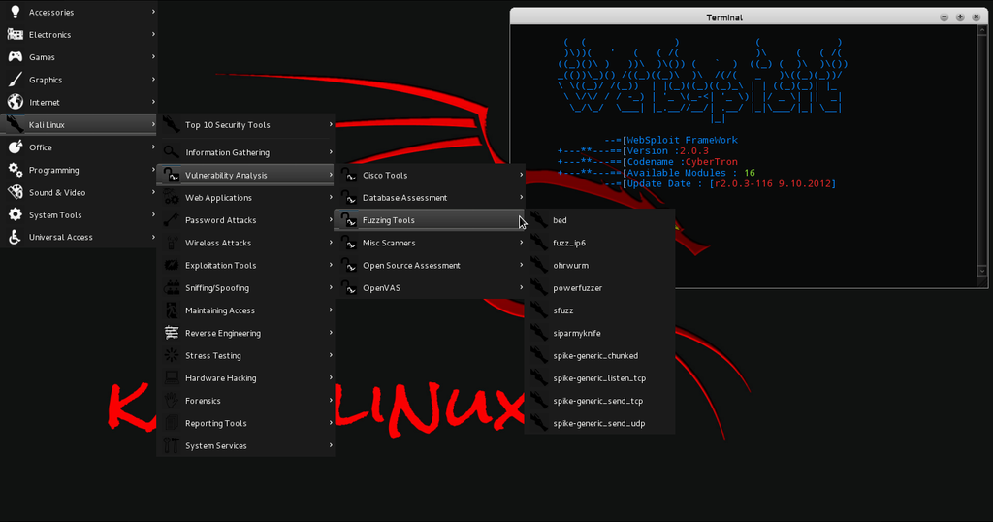
Task: Click the Open Source Assessment icon
Action: coord(349,265)
